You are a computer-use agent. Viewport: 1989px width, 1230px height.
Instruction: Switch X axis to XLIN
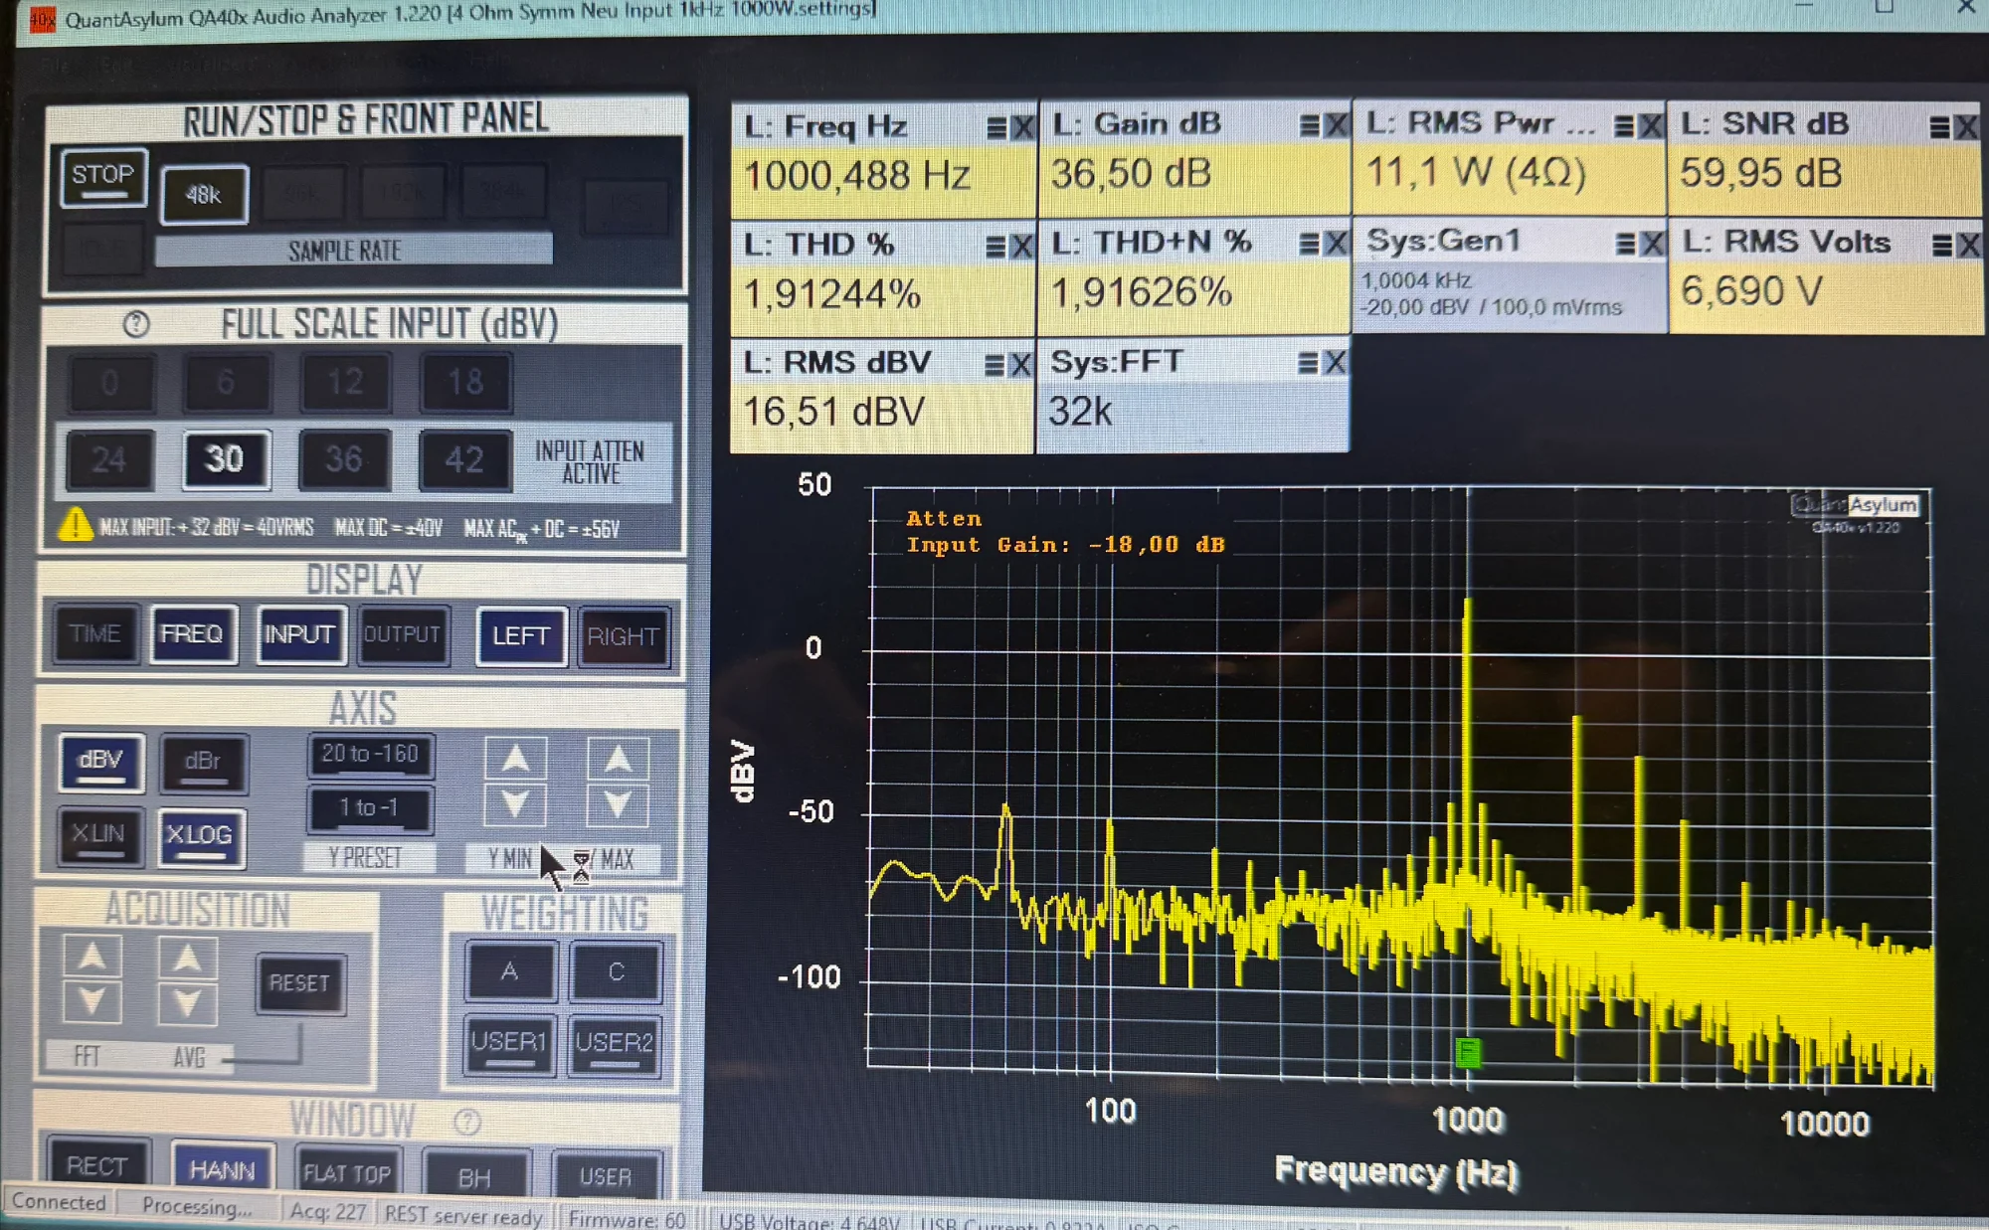coord(99,835)
